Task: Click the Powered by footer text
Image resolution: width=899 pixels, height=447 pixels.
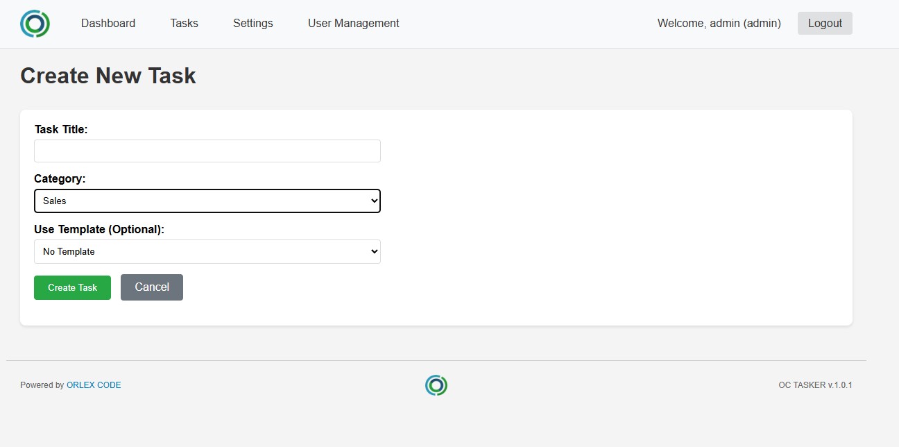Action: click(42, 385)
